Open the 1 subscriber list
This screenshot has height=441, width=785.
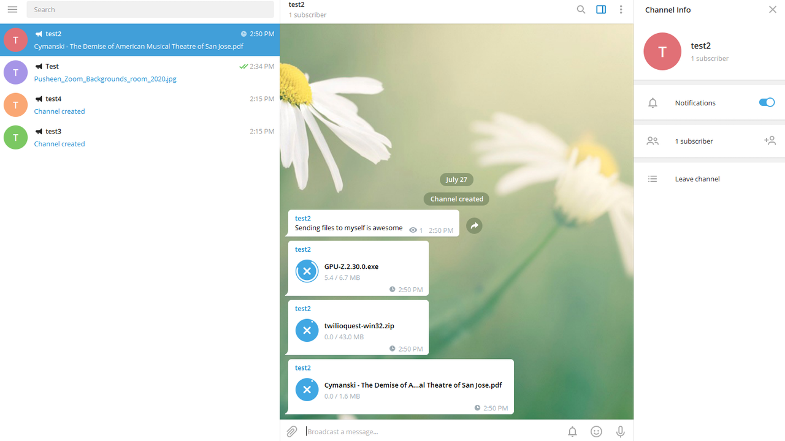pos(694,141)
